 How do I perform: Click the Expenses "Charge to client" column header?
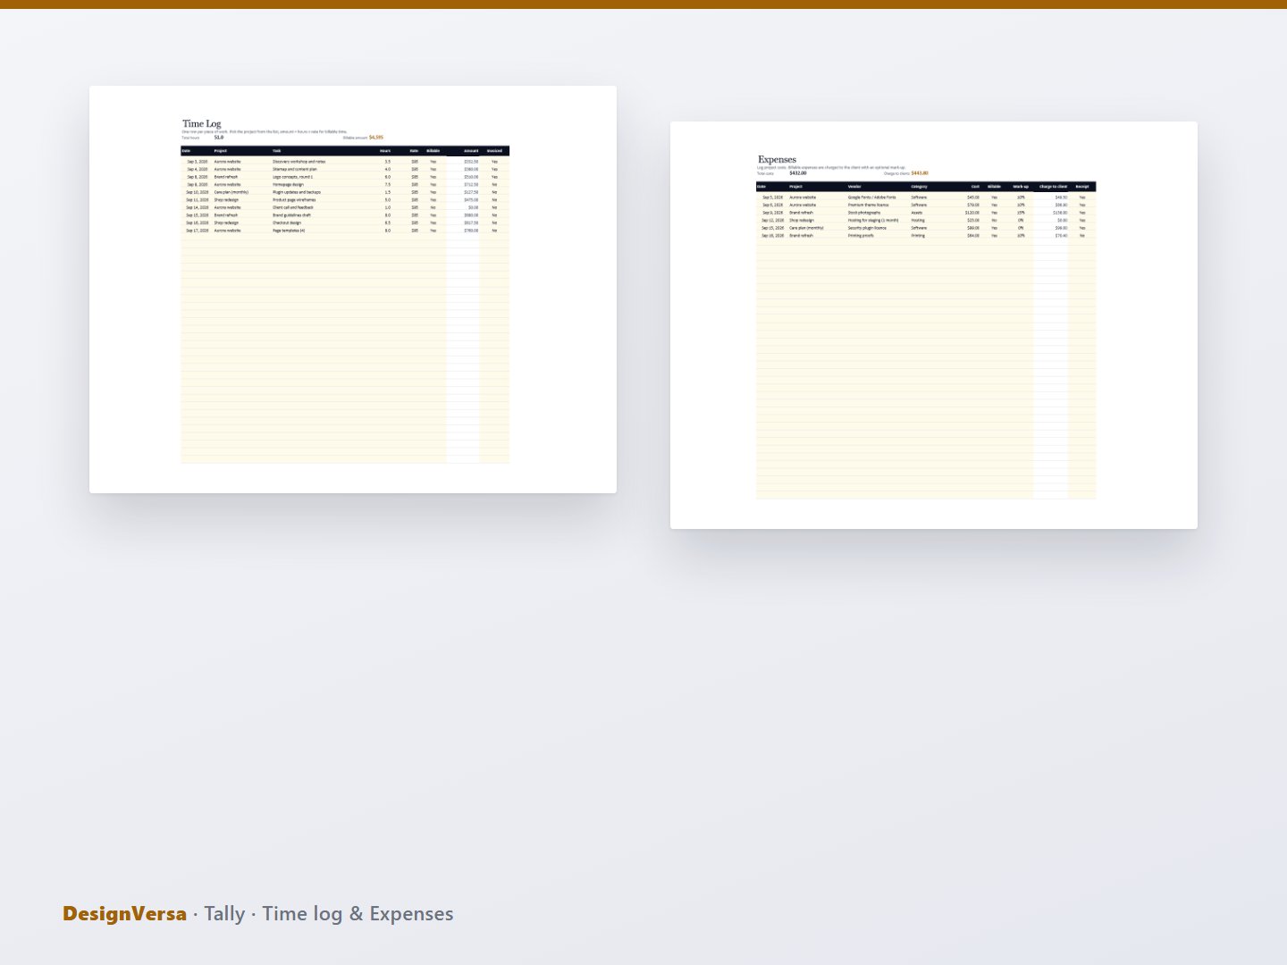point(1053,187)
